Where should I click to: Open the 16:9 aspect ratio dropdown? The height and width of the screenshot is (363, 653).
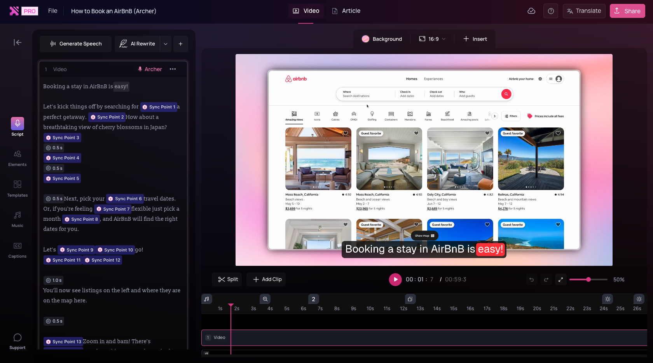(x=432, y=39)
